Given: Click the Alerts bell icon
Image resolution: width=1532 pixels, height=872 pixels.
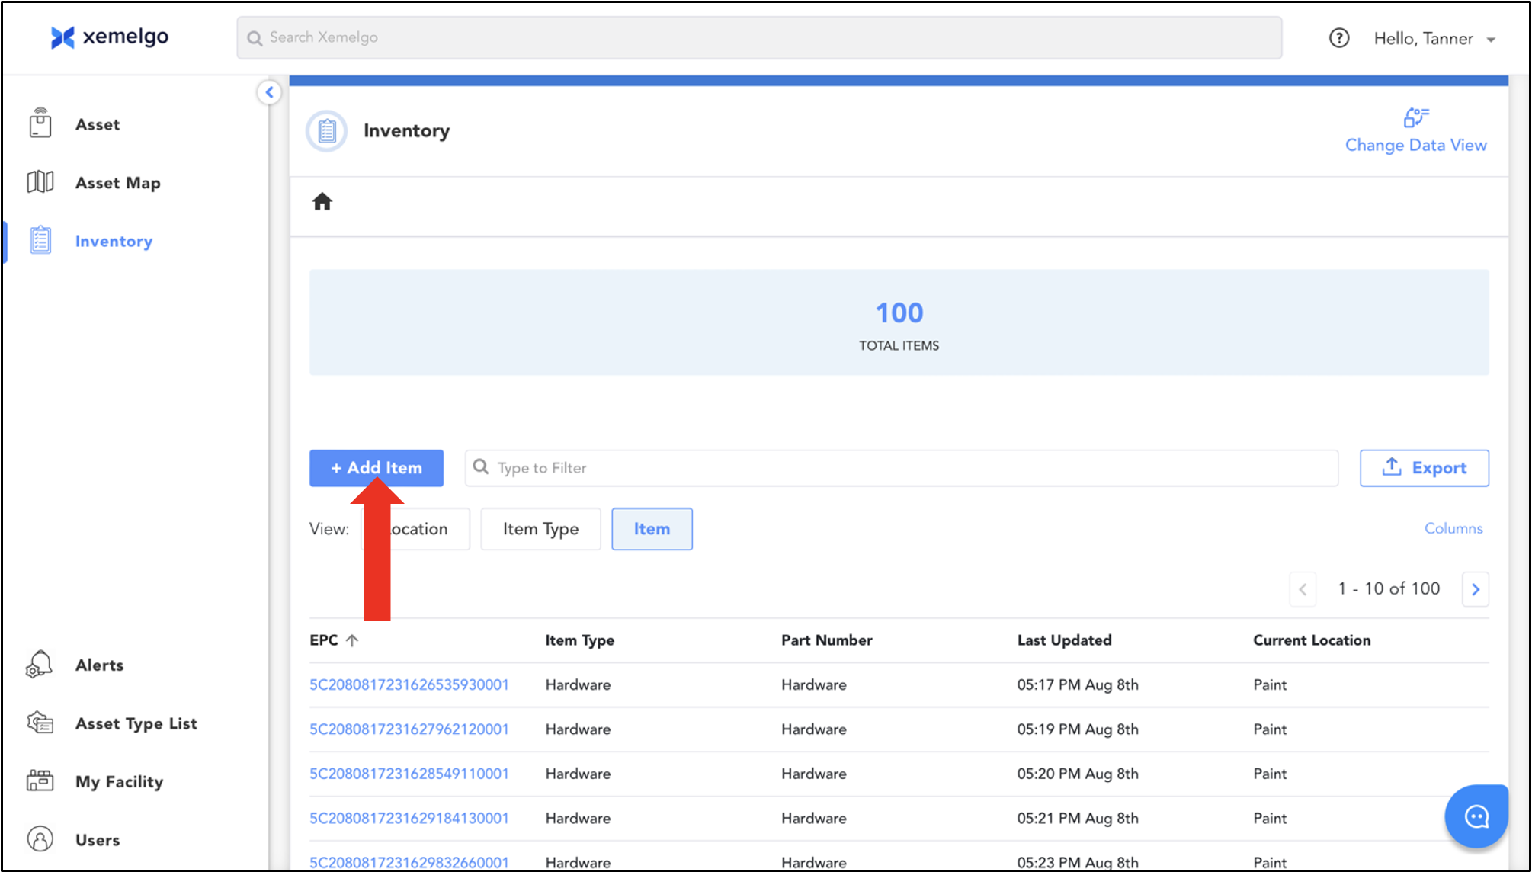Looking at the screenshot, I should tap(40, 665).
